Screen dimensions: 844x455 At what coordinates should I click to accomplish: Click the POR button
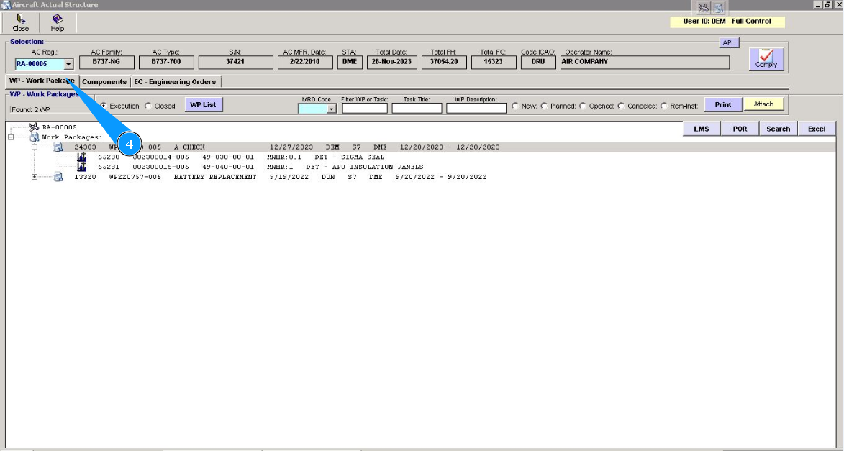pyautogui.click(x=740, y=129)
